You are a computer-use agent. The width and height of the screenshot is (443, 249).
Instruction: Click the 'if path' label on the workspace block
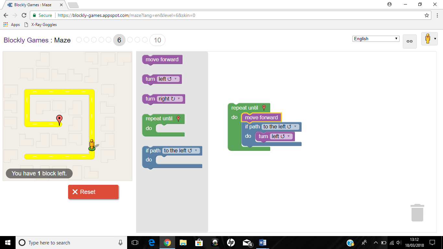[x=252, y=127]
